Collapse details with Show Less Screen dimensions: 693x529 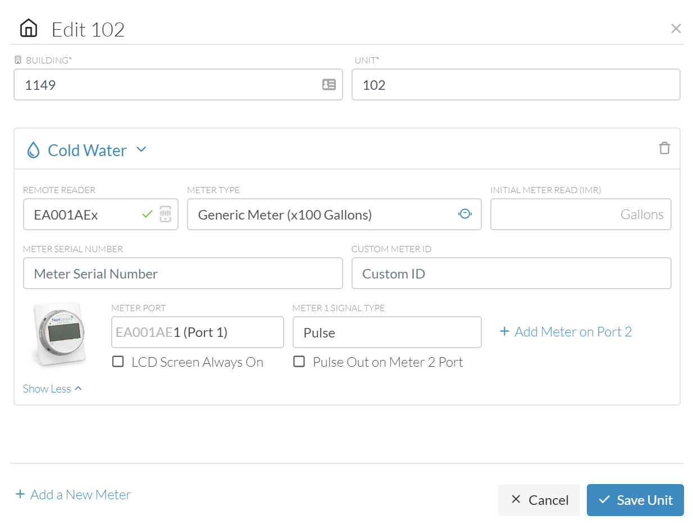click(52, 389)
